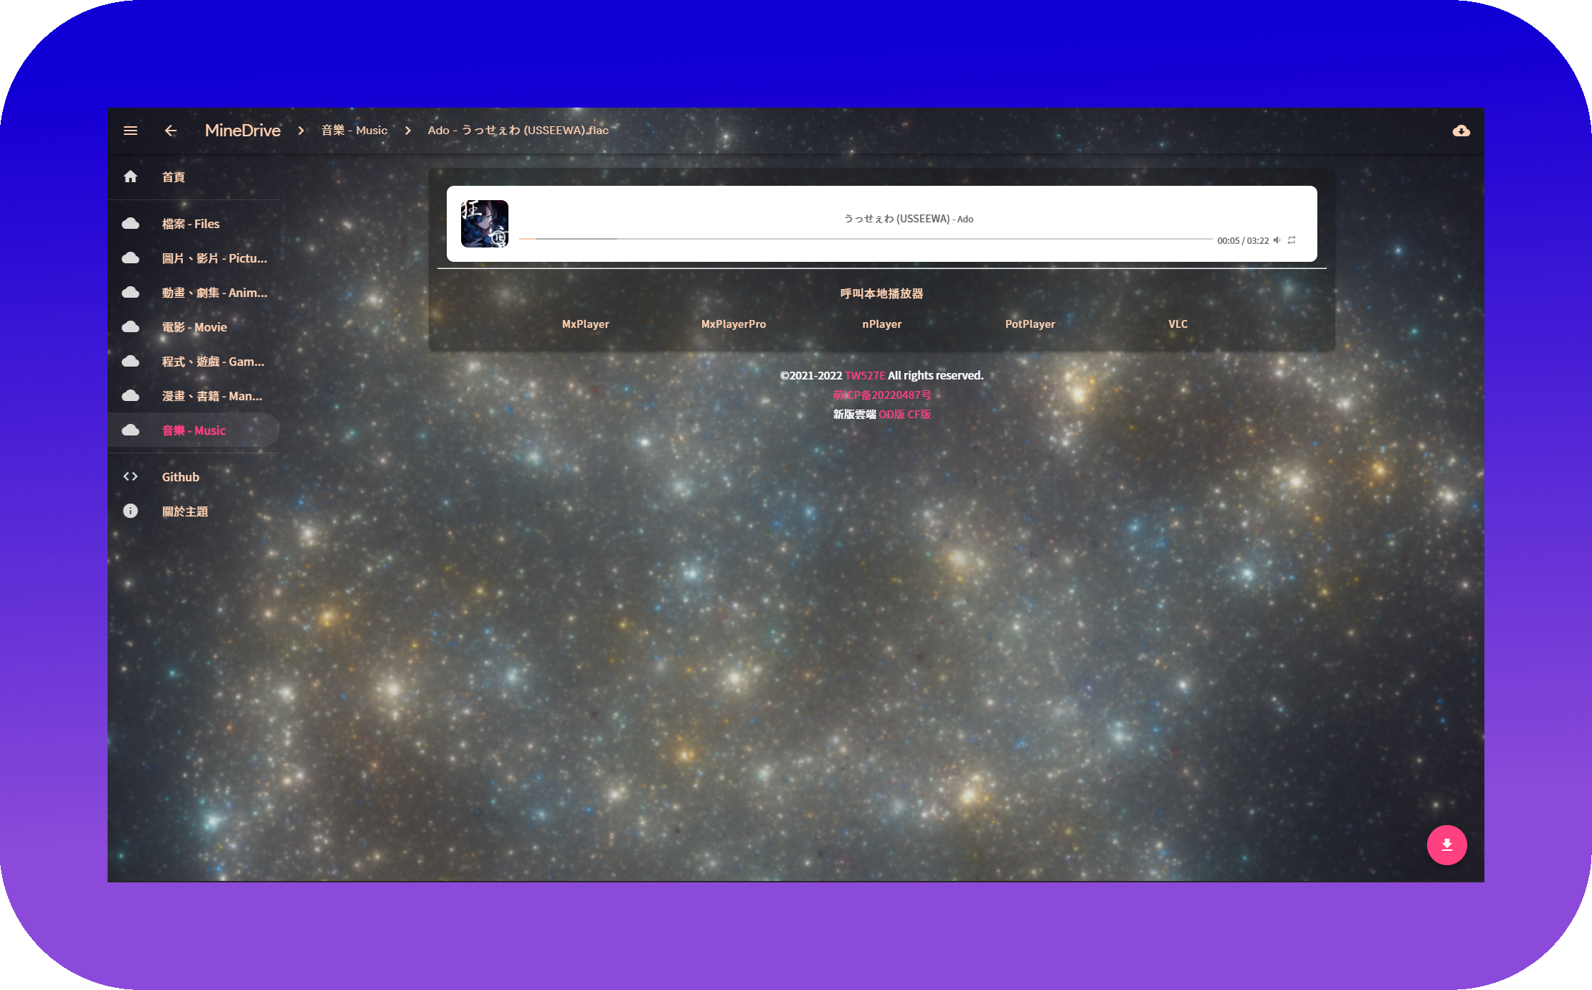
Task: Toggle the loop repeat icon
Action: [x=1292, y=240]
